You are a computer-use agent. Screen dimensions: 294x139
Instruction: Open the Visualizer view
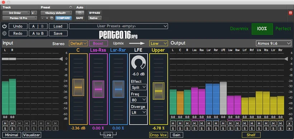click(x=32, y=135)
